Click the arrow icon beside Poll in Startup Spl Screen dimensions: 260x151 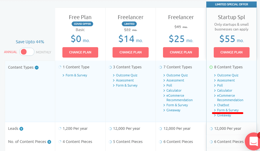coord(215,85)
